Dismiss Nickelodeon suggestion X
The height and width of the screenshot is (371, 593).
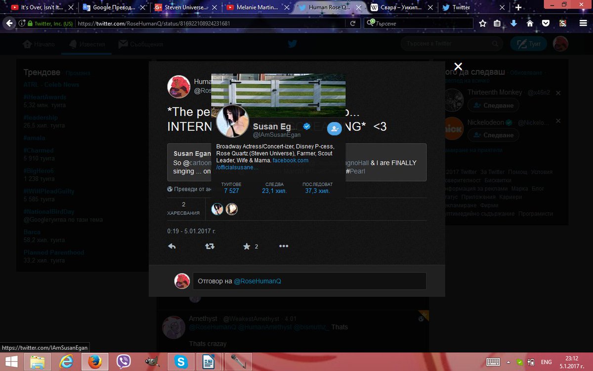[558, 122]
